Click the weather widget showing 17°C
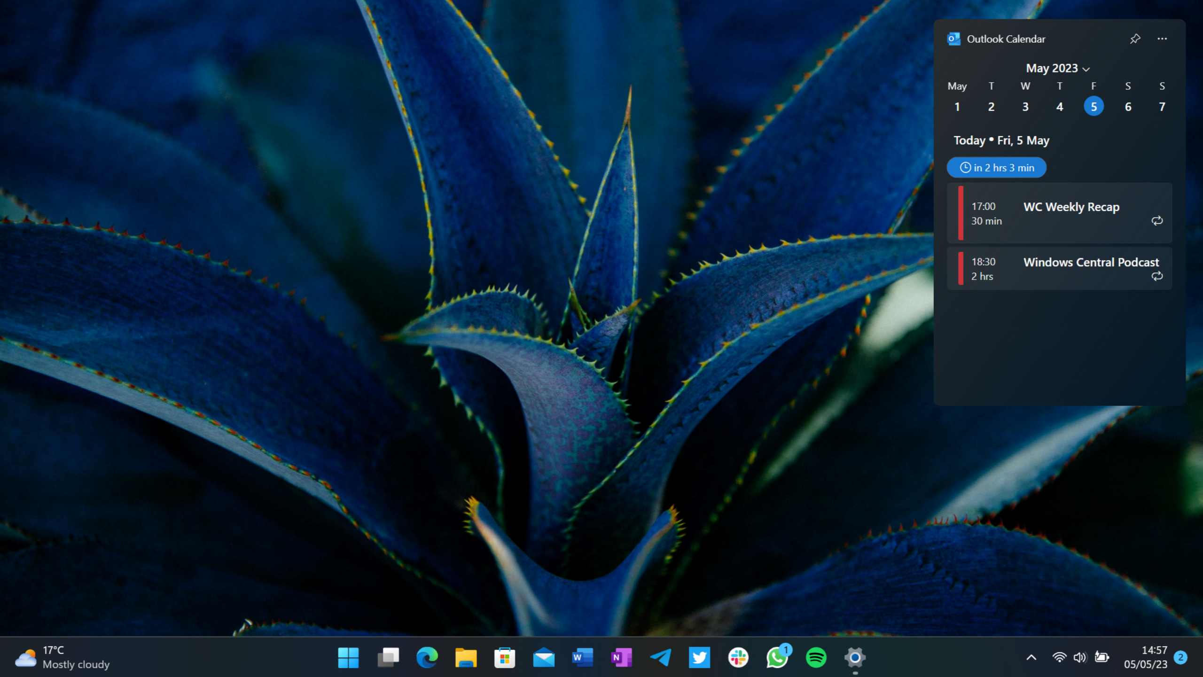The height and width of the screenshot is (677, 1203). [61, 657]
